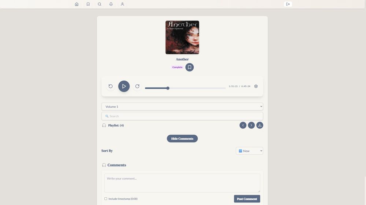Open playback settings gear
Image resolution: width=366 pixels, height=205 pixels.
coord(256,86)
